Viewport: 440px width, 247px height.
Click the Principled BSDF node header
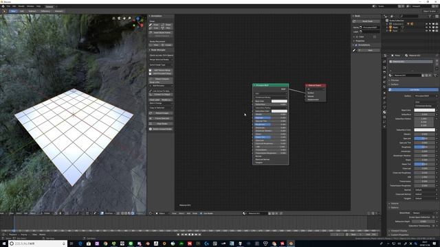click(271, 85)
